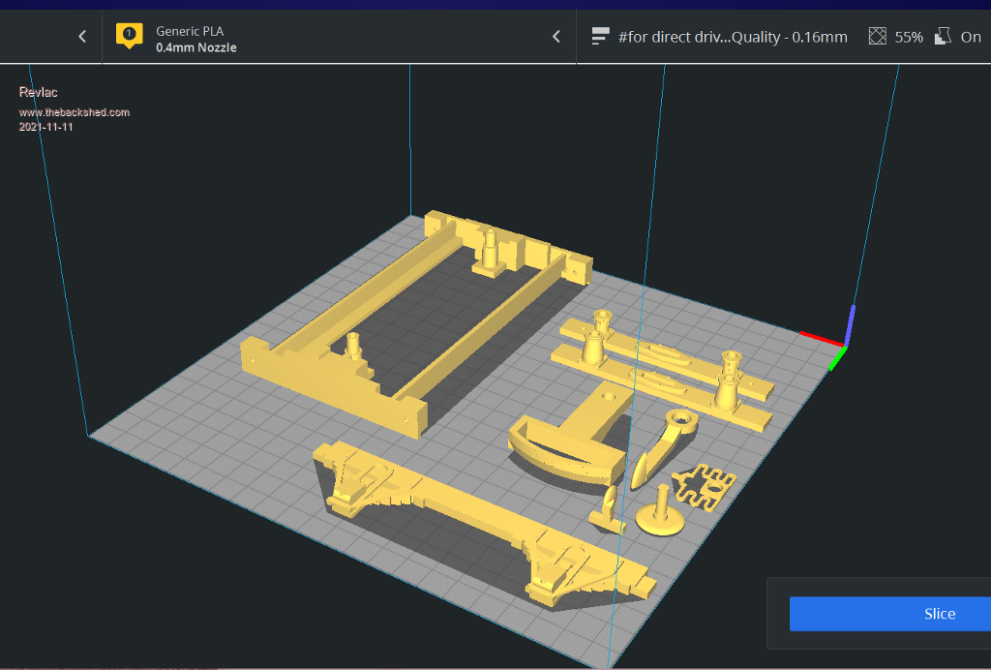The image size is (991, 670).
Task: Click the 0.4mm Nozzle label
Action: (195, 47)
